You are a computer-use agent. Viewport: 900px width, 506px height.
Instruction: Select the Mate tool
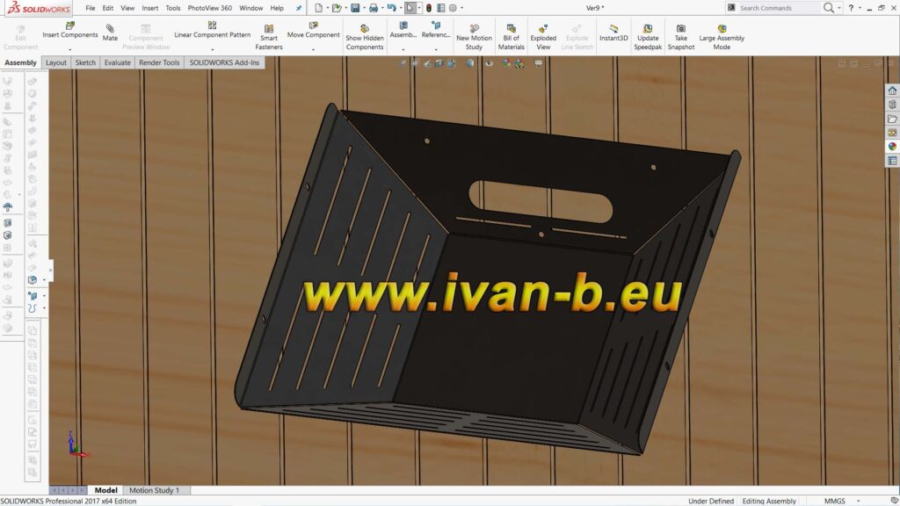coord(110,29)
